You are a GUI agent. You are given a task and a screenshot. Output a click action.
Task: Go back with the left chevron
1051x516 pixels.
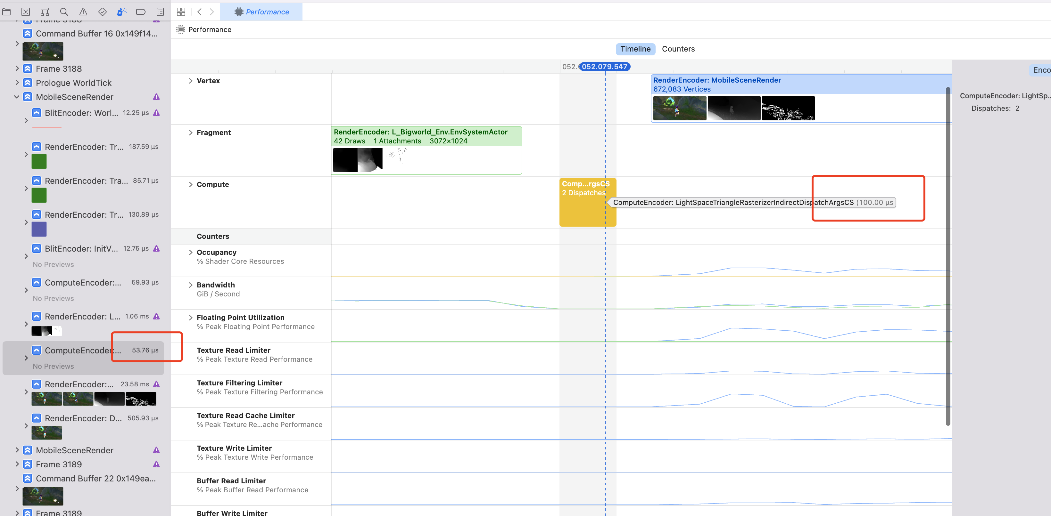[200, 12]
